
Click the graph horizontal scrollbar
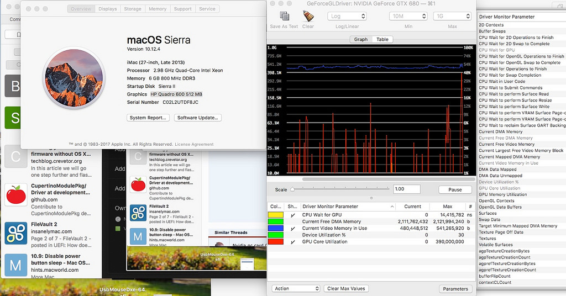coord(389,179)
